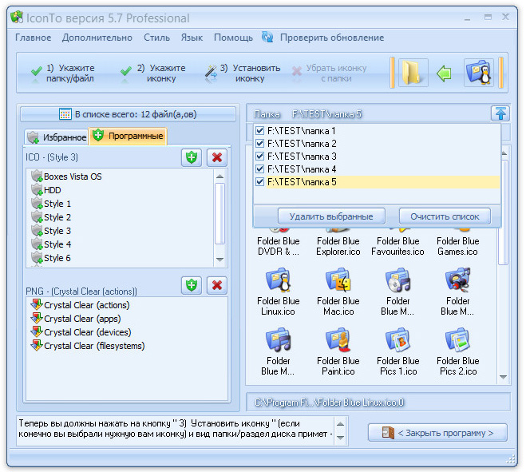Screen dimensions: 526x472
Task: Click red X delete button in PNG section
Action: click(216, 285)
